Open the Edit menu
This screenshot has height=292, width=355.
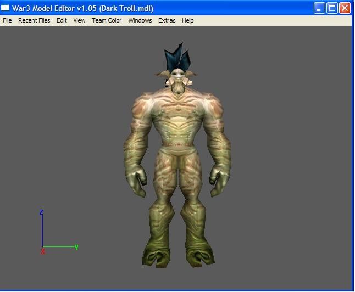coord(62,20)
